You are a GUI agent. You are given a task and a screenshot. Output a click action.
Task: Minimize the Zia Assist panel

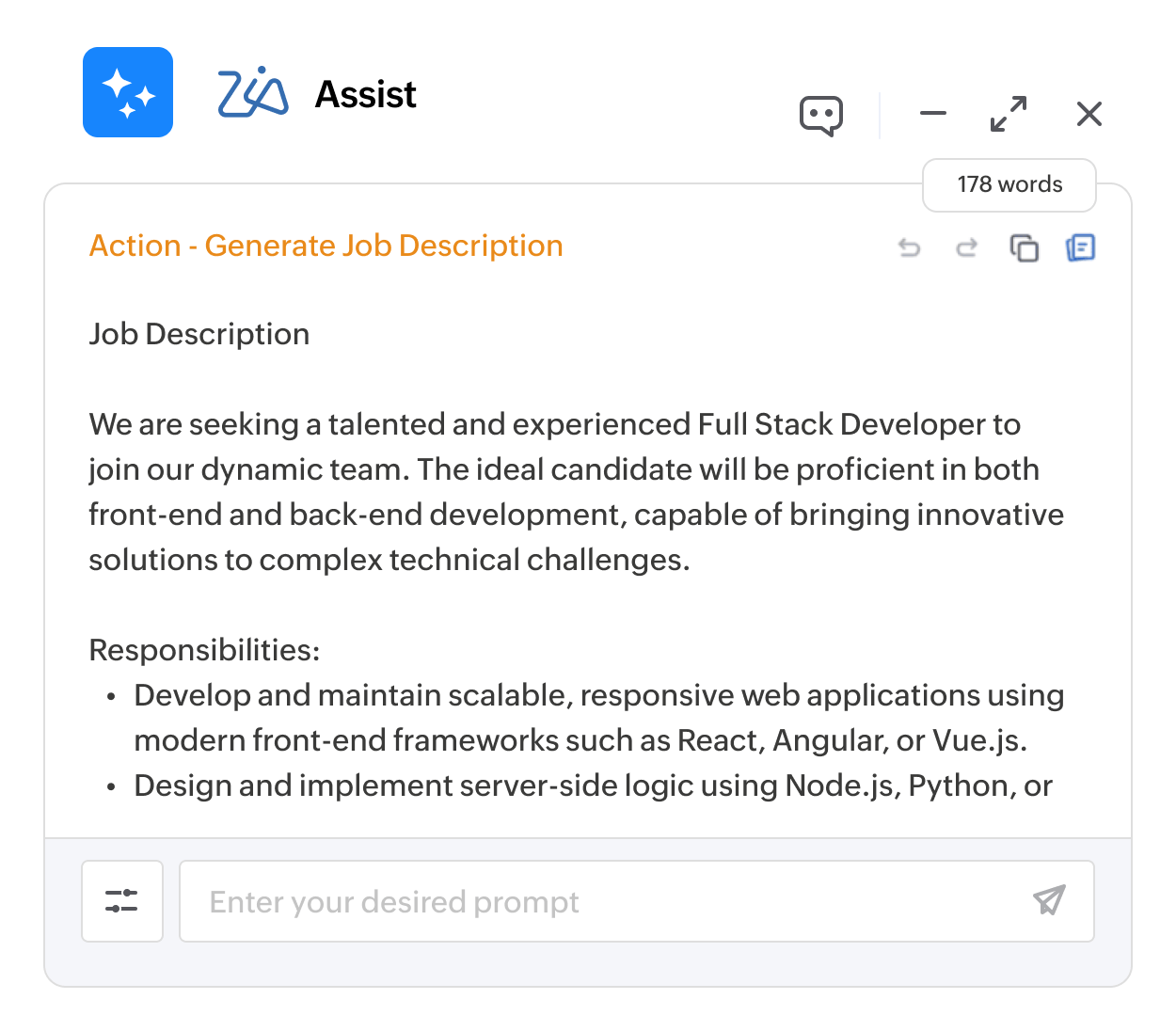pyautogui.click(x=932, y=114)
